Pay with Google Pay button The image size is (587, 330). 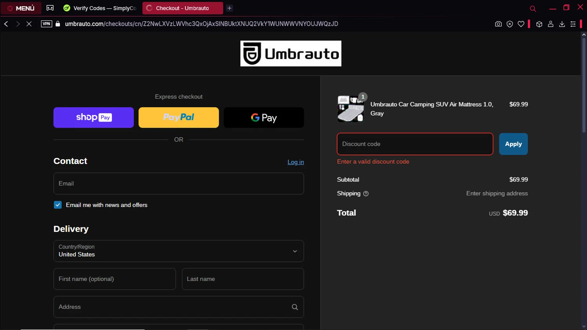[264, 117]
